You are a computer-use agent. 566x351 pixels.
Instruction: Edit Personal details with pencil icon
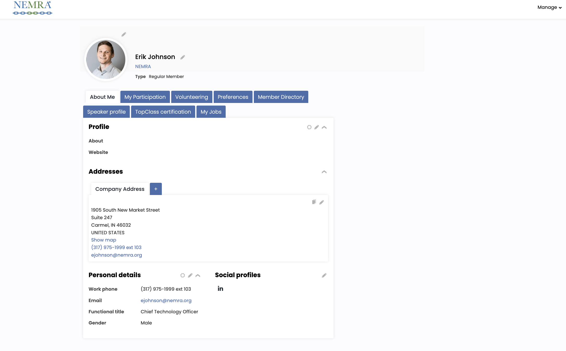[190, 275]
